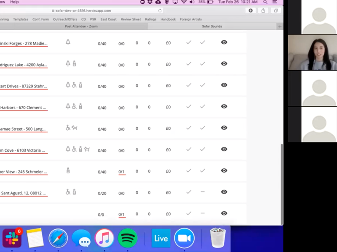Click Spotlight search in menu bar
This screenshot has width=337, height=252.
point(265,2)
